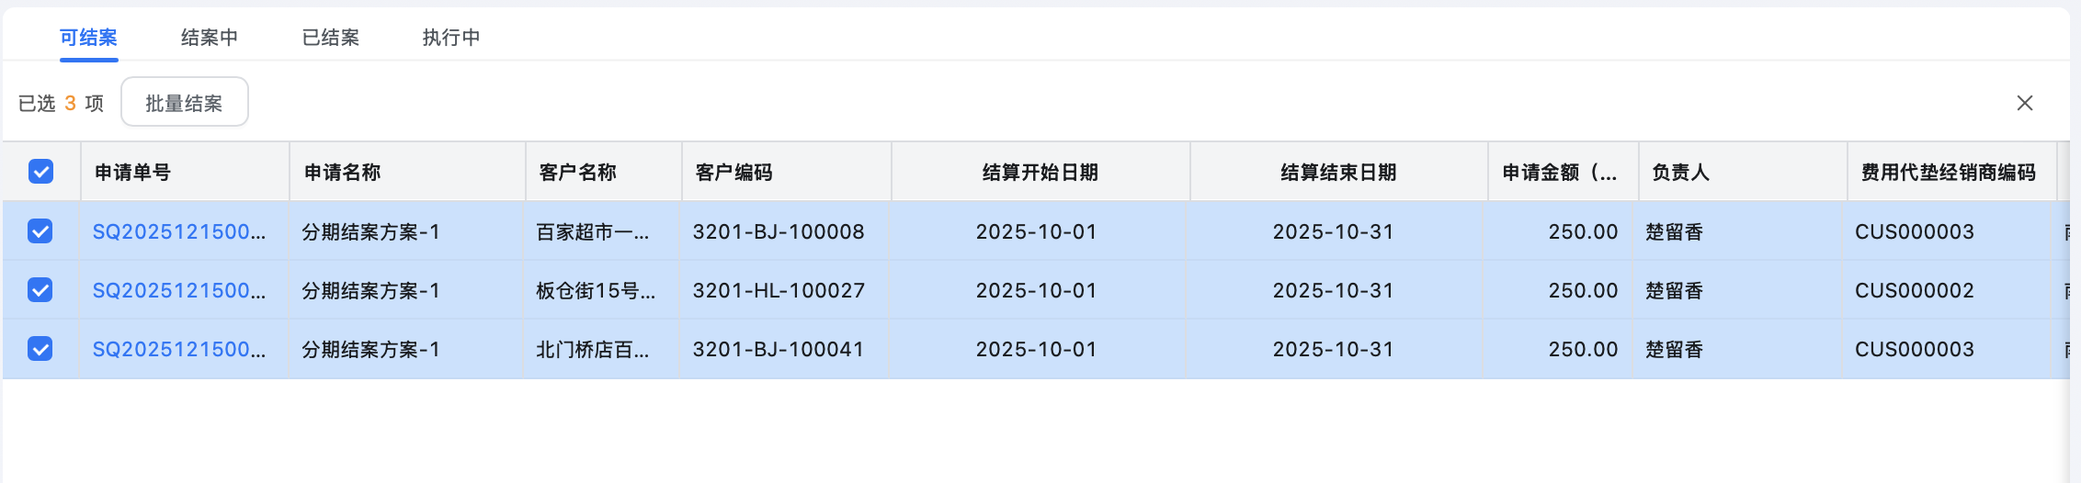Click the CUS000002 dealer code cell
Image resolution: width=2081 pixels, height=483 pixels.
click(1914, 290)
